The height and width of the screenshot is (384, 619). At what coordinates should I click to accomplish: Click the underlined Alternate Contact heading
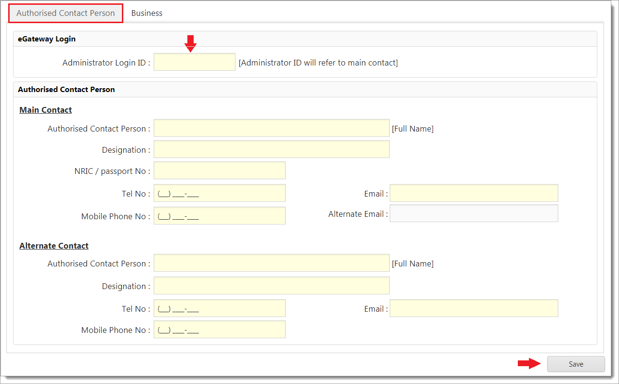point(54,246)
